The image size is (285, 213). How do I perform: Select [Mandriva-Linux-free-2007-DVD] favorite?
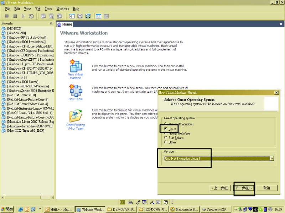point(30,126)
